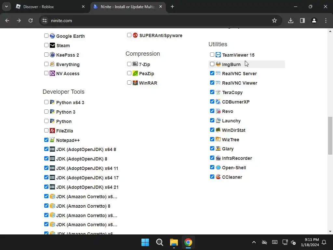Click the Notepad++ icon

pyautogui.click(x=52, y=140)
